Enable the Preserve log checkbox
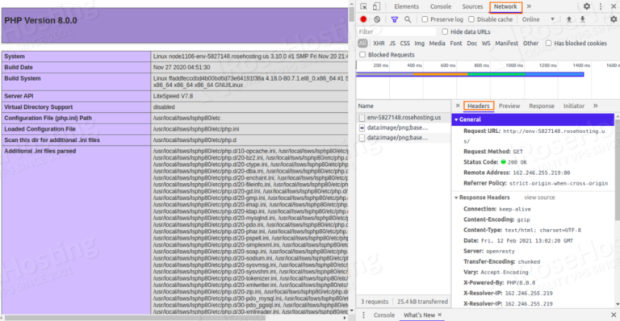Image resolution: width=620 pixels, height=321 pixels. coord(425,19)
